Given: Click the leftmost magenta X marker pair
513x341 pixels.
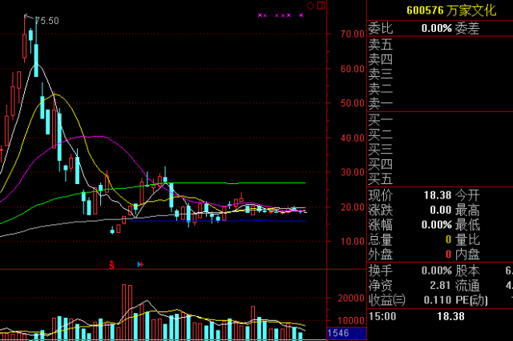Looking at the screenshot, I should pos(261,15).
